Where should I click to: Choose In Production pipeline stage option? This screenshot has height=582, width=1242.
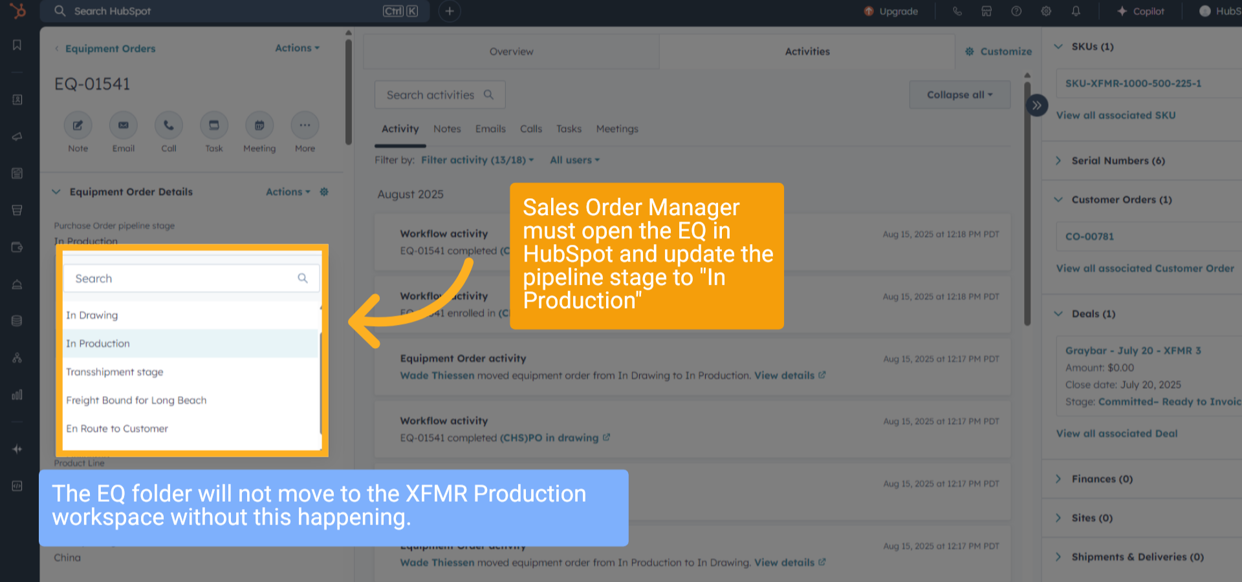(191, 344)
